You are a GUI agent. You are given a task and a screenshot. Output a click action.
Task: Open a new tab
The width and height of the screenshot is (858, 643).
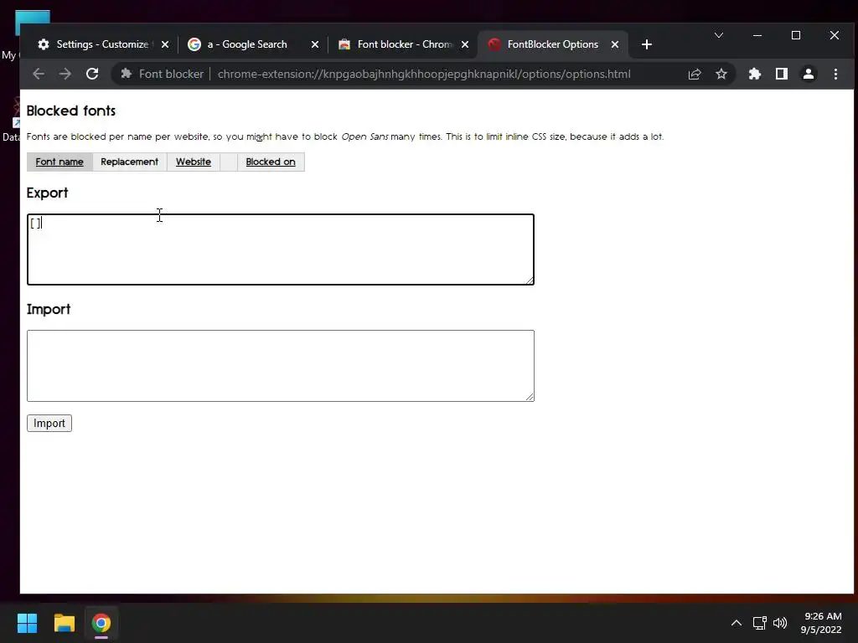pyautogui.click(x=647, y=44)
